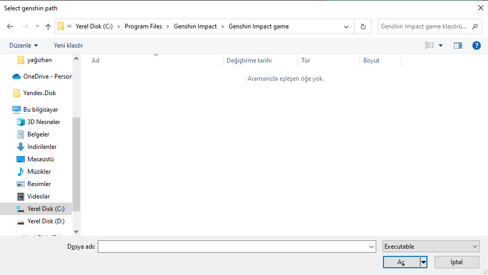488x275 pixels.
Task: Click folder icon in address bar
Action: (x=61, y=26)
